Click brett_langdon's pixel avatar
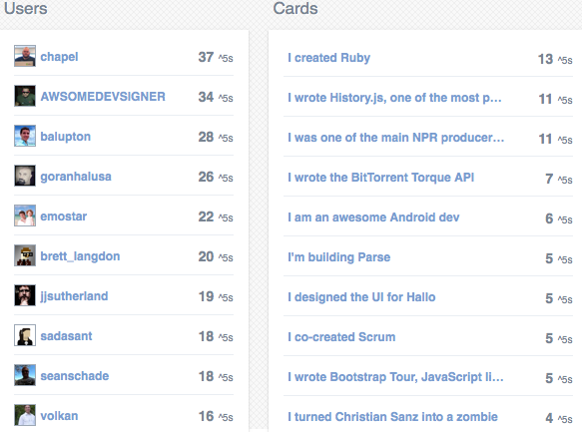This screenshot has height=432, width=582. click(x=25, y=255)
